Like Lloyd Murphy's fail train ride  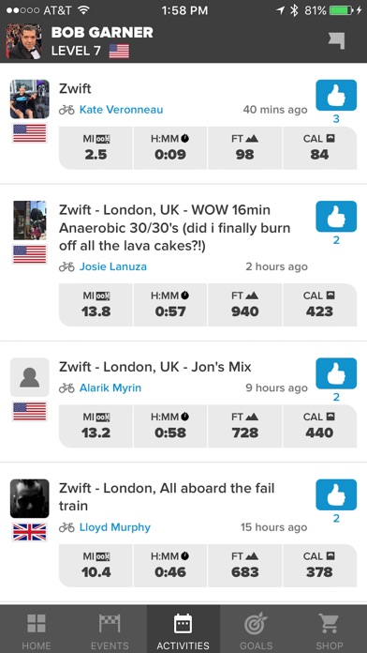(336, 494)
